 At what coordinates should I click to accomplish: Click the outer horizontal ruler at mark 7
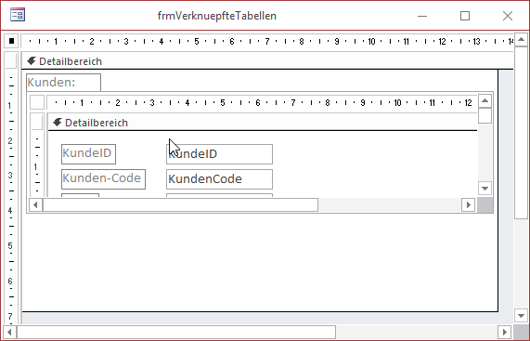[x=267, y=42]
